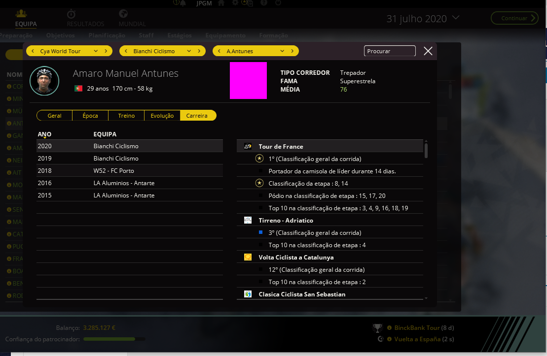
Task: Select the 2019 Bianchi Ciclismo row
Action: (x=129, y=158)
